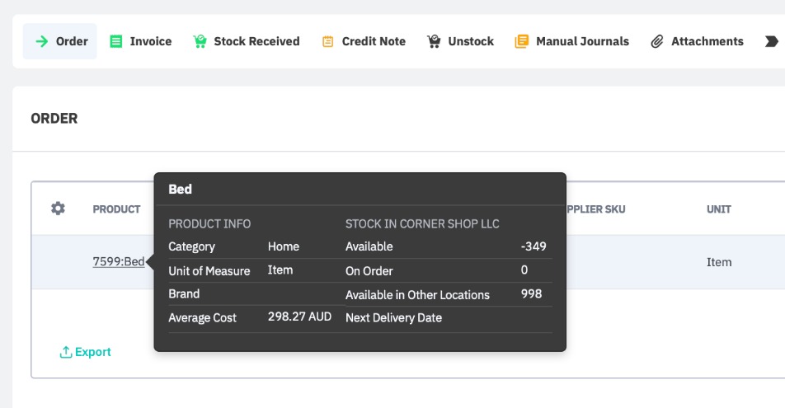This screenshot has height=408, width=785.
Task: Click the Manual Journals orange icon
Action: click(x=521, y=41)
